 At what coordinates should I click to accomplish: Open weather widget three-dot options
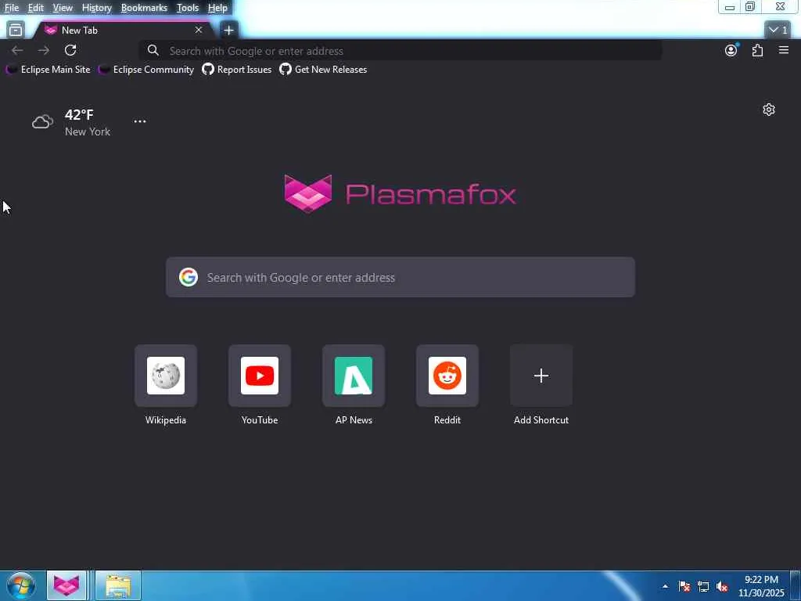pyautogui.click(x=140, y=121)
